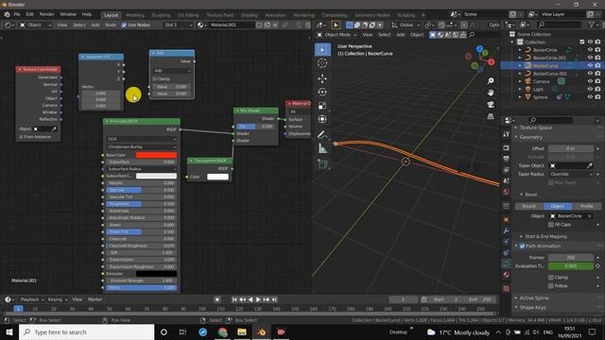The height and width of the screenshot is (340, 605).
Task: Select the Measure tool in viewport toolbar
Action: coord(322,148)
